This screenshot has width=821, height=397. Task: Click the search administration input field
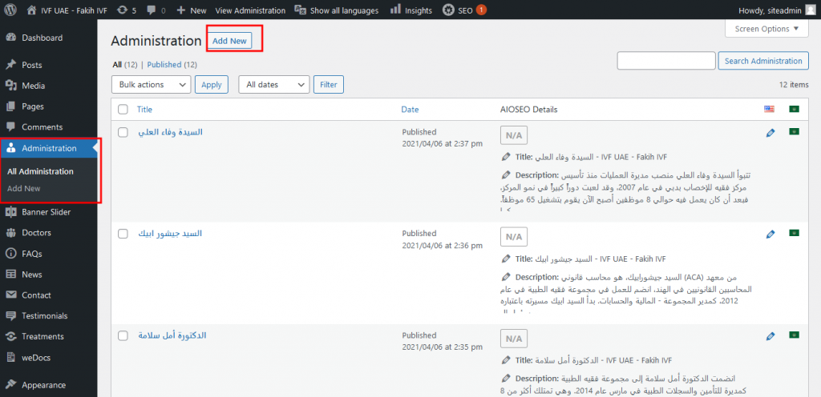[666, 61]
